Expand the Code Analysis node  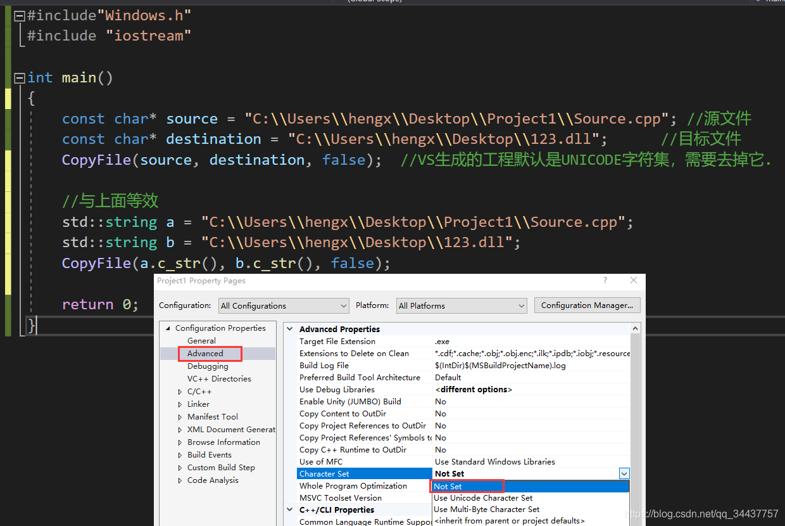tap(180, 480)
